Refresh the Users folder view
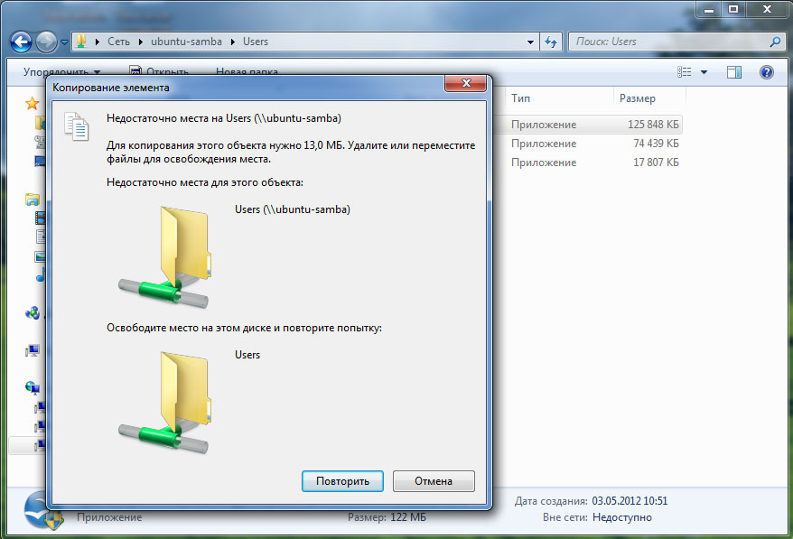793x539 pixels. pos(551,42)
